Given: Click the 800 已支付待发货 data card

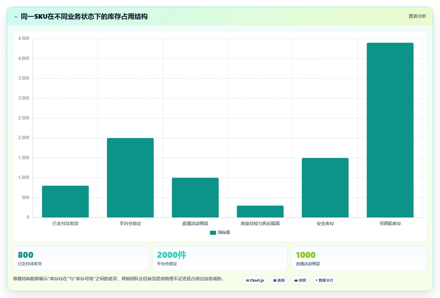Looking at the screenshot, I should point(81,258).
